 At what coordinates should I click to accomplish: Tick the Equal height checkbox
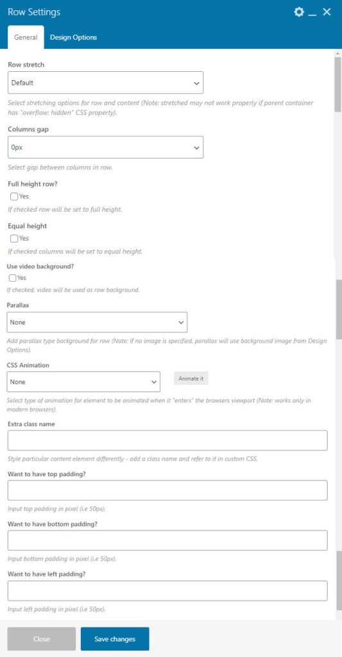click(x=14, y=238)
